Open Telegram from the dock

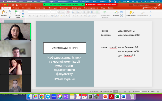(48, 96)
